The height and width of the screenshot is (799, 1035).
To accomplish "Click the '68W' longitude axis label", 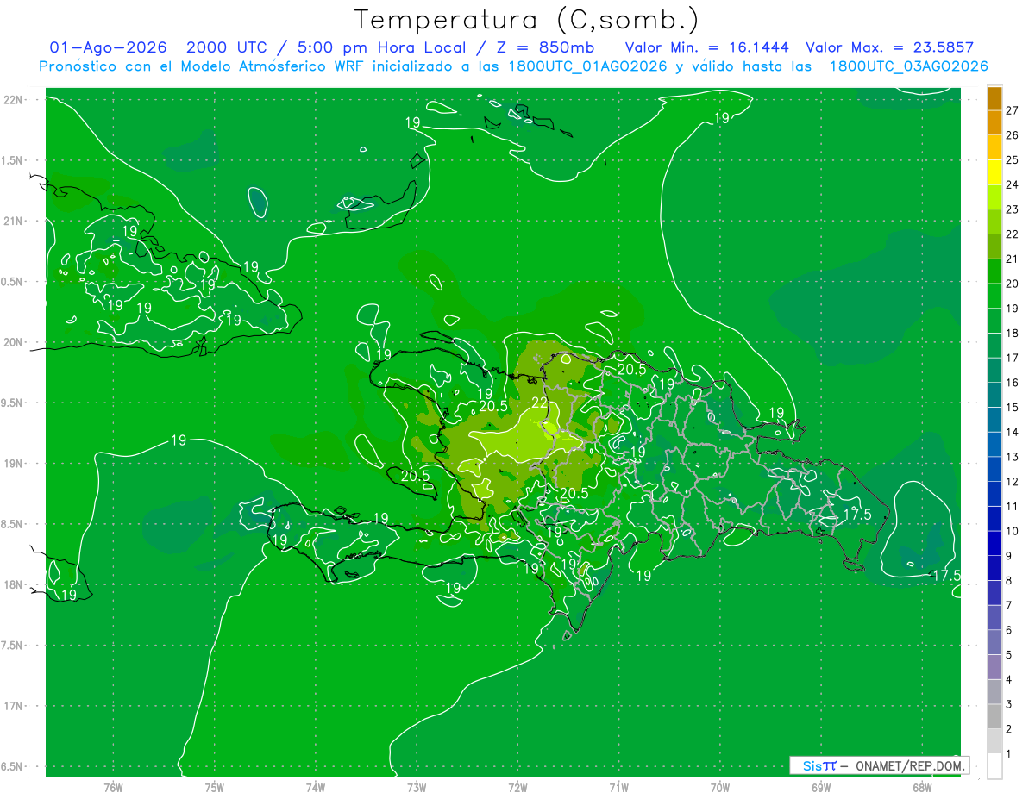I will [922, 788].
